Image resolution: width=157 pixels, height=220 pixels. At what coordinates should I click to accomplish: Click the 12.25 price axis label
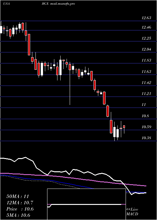click(x=146, y=38)
